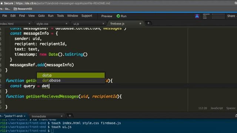This screenshot has width=237, height=133.
Task: Close the ui.js tab
Action: coord(103,24)
